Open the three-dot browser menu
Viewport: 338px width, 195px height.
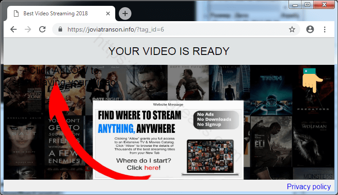324,29
